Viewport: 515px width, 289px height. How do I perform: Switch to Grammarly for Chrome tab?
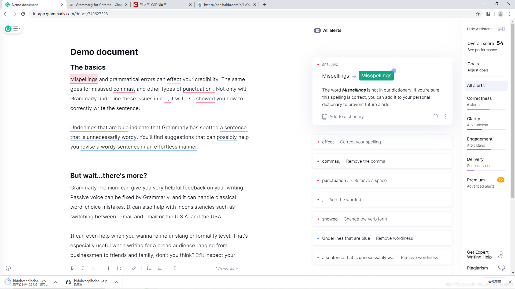[x=98, y=5]
